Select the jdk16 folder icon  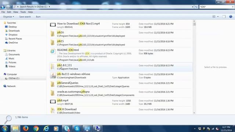pyautogui.click(x=53, y=34)
